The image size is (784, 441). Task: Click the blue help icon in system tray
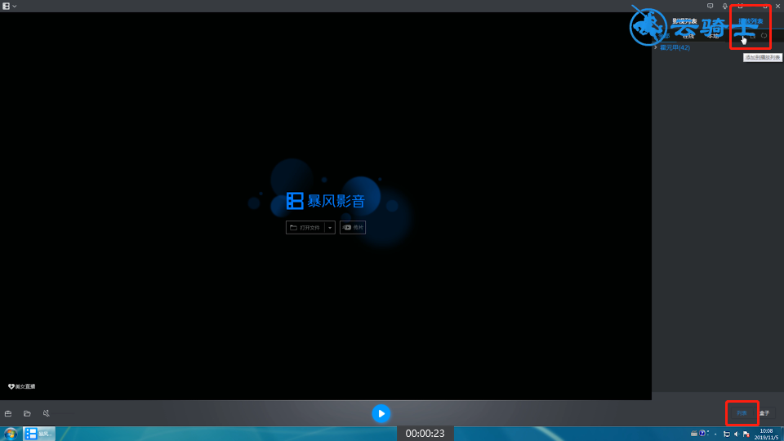(702, 434)
